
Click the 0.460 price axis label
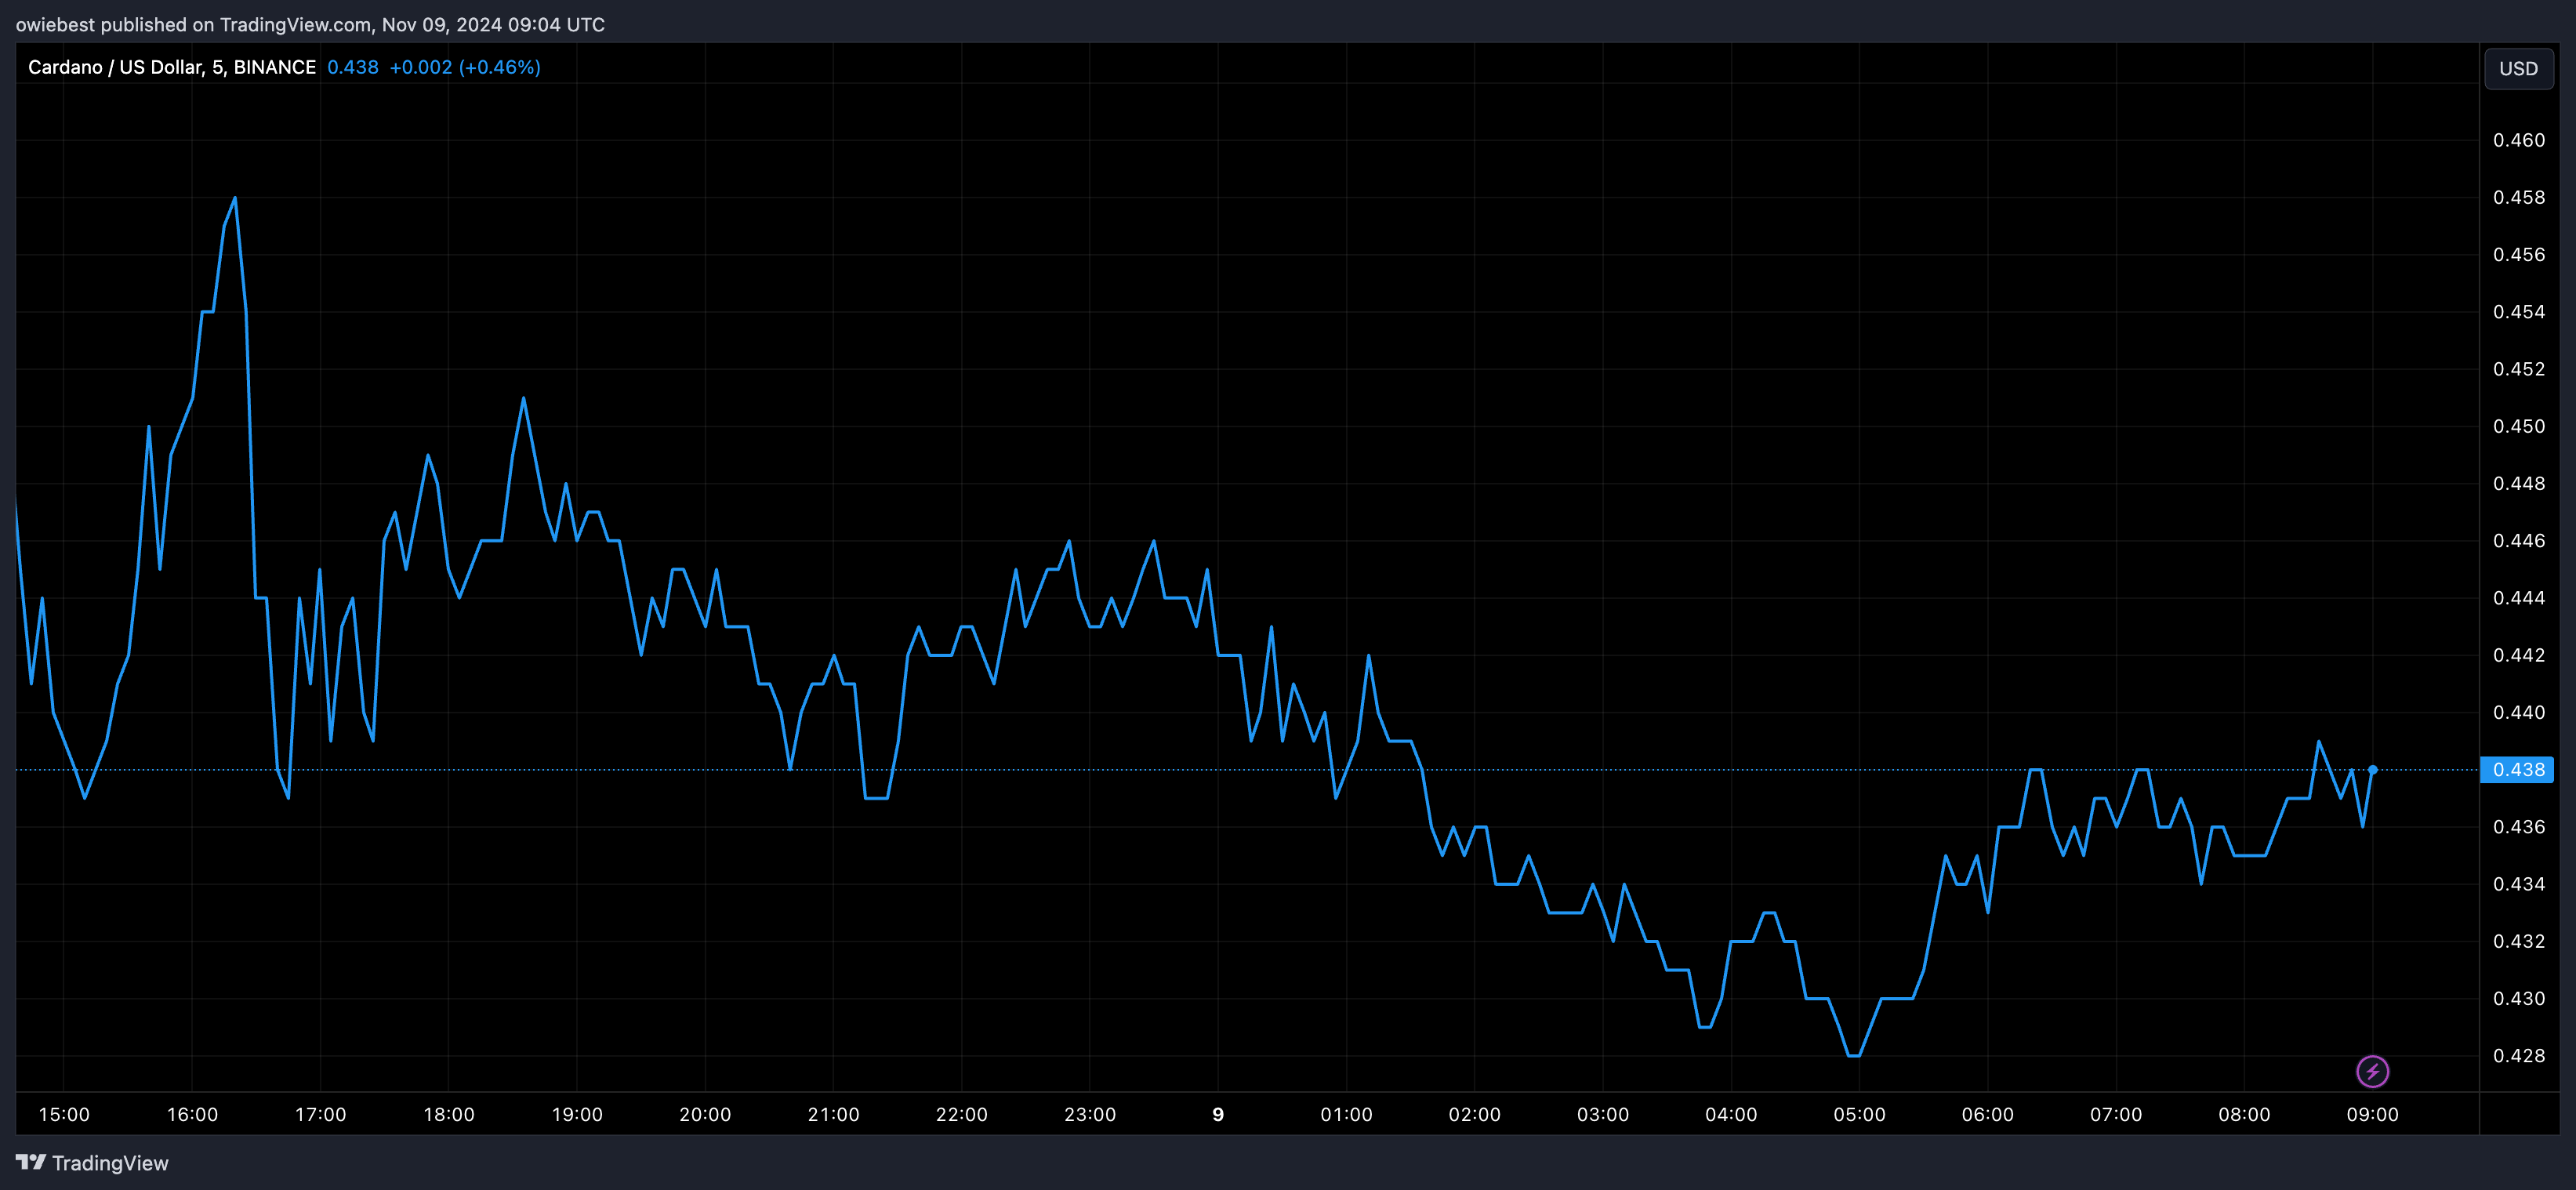(x=2518, y=140)
